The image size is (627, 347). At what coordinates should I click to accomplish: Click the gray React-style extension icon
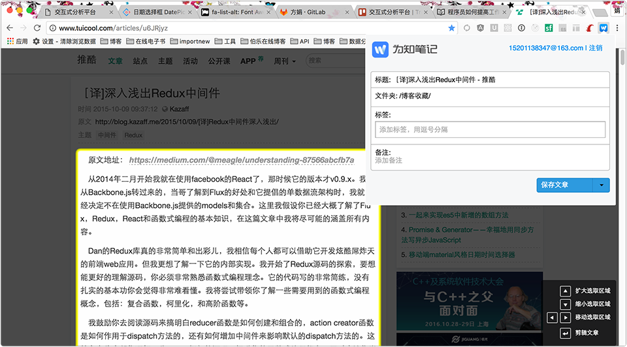(x=507, y=28)
